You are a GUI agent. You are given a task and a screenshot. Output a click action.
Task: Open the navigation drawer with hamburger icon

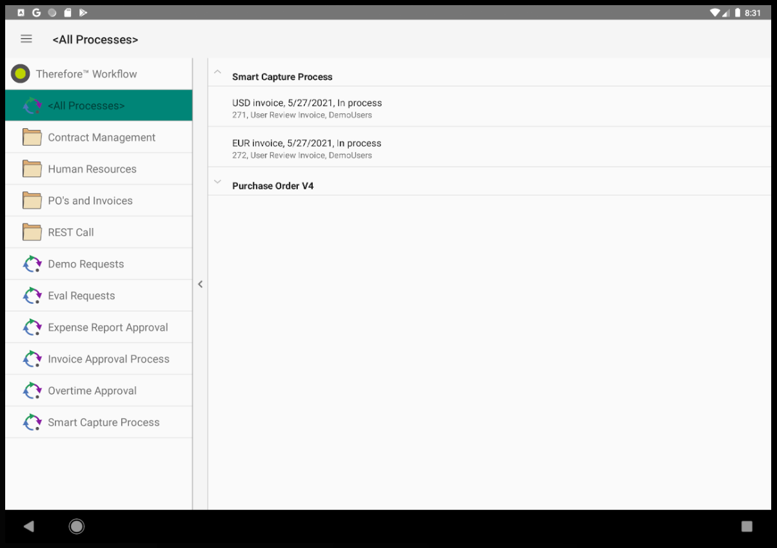click(x=26, y=39)
